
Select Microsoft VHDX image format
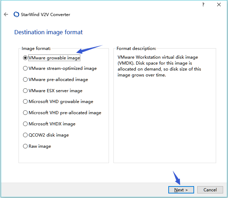(49, 124)
